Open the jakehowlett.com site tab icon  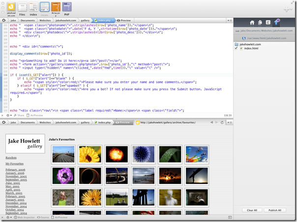[x=11, y=7]
